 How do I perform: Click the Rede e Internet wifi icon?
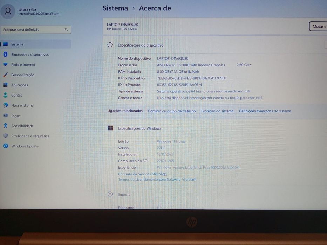[5, 65]
